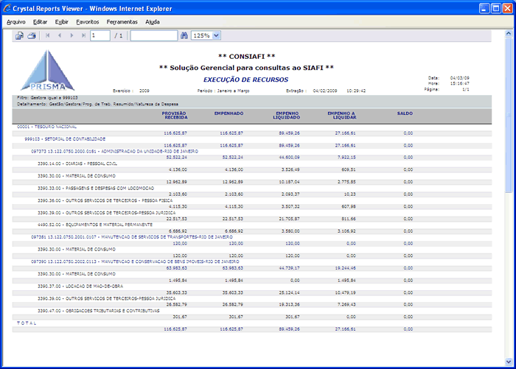Image resolution: width=516 pixels, height=369 pixels.
Task: Click '3390.47.00 - OBRIGACOES TRIBUTARIAS E CONTRIBUTIVAS'
Action: pyautogui.click(x=98, y=311)
